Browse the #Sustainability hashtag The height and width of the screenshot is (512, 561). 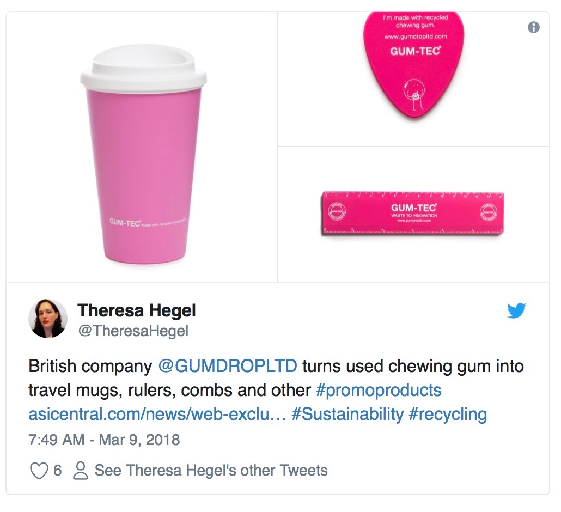click(347, 415)
